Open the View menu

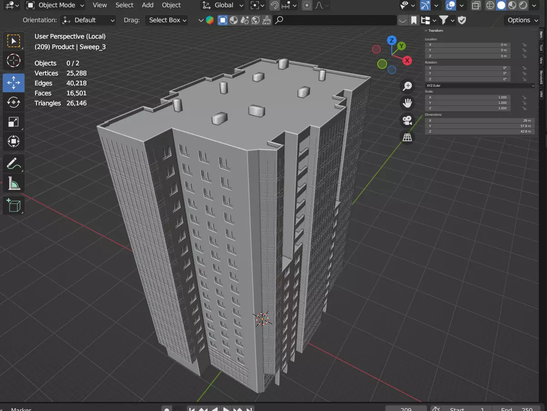(100, 5)
